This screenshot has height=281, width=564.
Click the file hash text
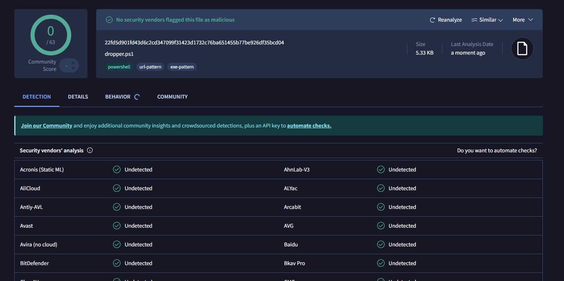tap(194, 43)
